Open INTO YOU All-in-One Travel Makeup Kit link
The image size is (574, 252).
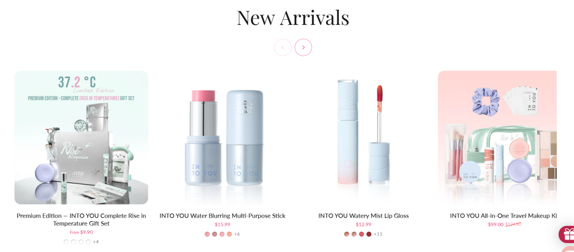503,216
